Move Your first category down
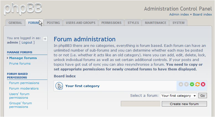 (186, 84)
